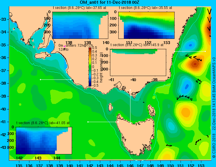Click 't section (8.6..26°C) lat=-35.55 at' heading

145,8
